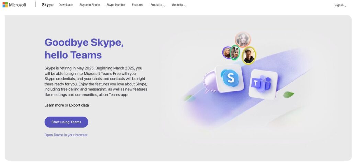Open the Skype home link

click(x=47, y=5)
